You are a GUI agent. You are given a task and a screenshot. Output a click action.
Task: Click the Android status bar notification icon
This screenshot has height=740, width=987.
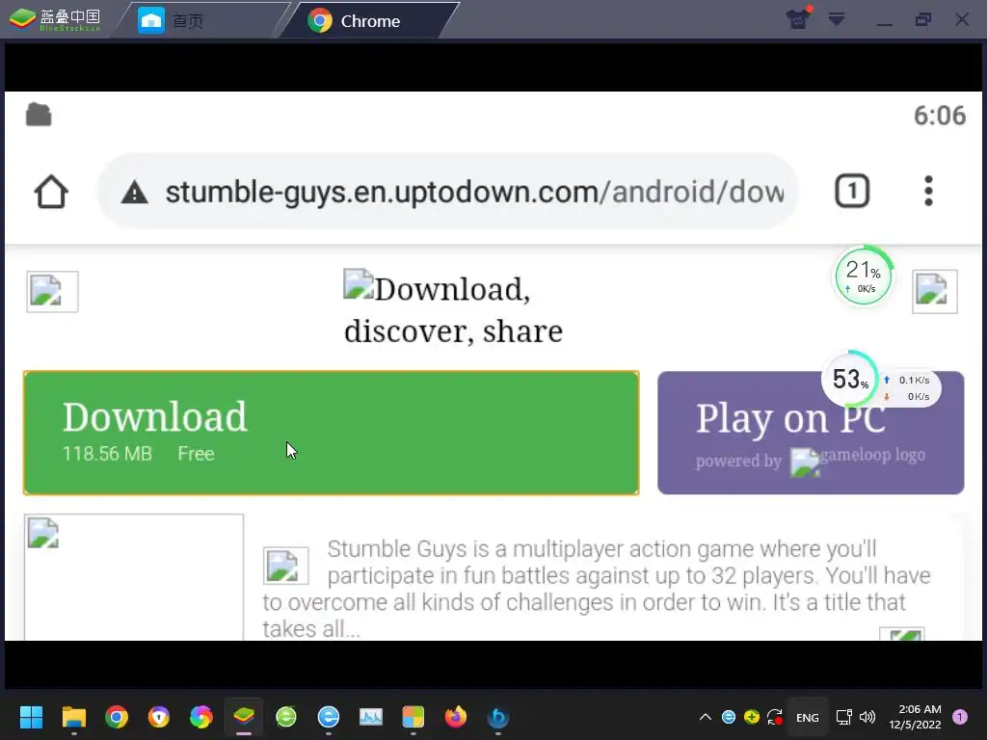39,115
